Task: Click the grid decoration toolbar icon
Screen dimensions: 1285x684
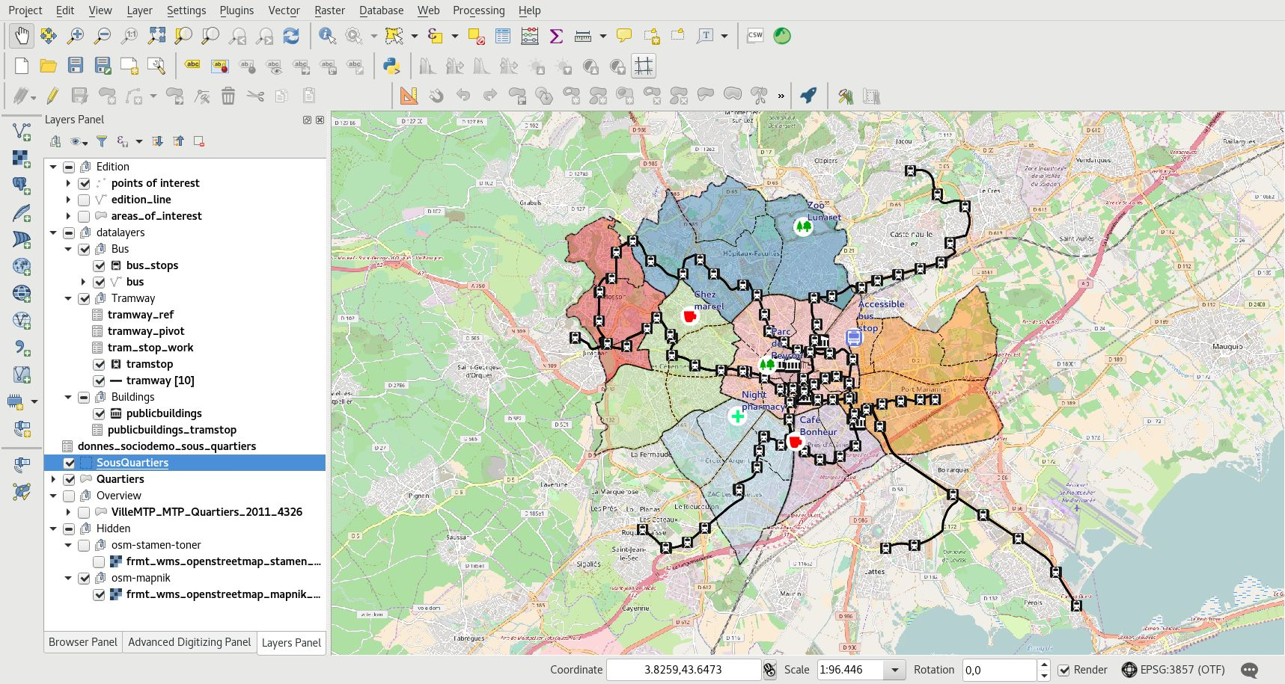Action: pos(644,66)
